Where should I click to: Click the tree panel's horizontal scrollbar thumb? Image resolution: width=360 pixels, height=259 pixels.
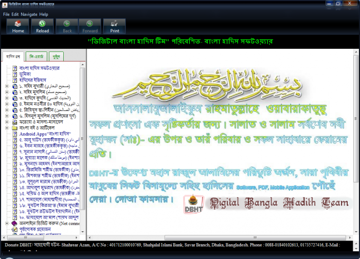tap(25, 237)
